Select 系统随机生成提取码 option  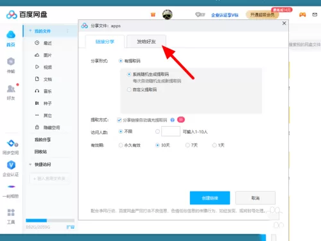click(x=129, y=74)
